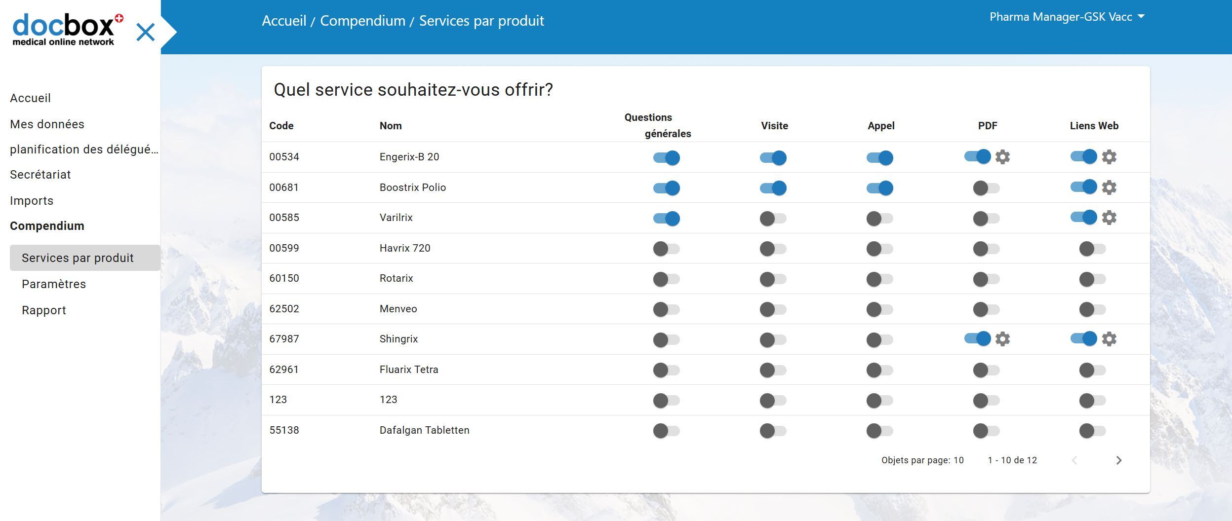Enable Appel toggle for Rotarix
Screen dimensions: 1232x521
click(879, 279)
